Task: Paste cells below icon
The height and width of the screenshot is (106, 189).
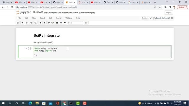Action: tap(35, 23)
